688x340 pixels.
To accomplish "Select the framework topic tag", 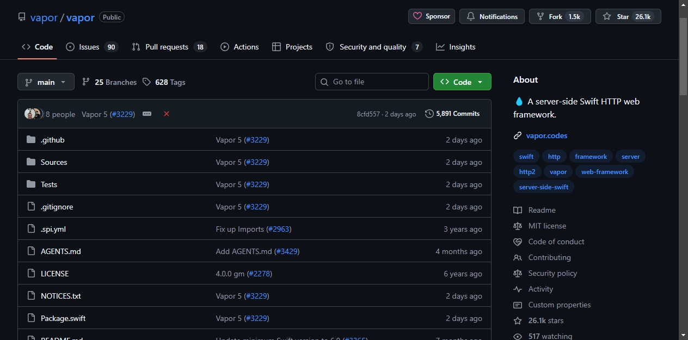I will tap(591, 157).
